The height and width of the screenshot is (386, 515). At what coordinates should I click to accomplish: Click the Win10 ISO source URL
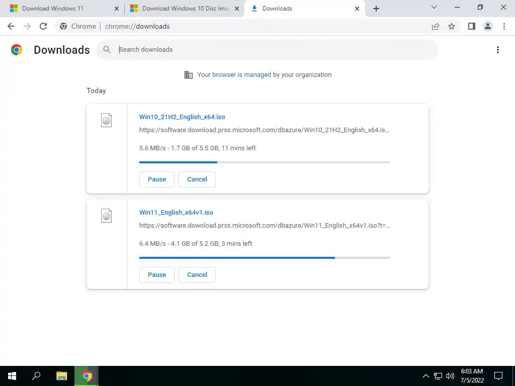265,130
